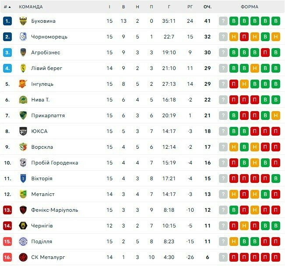The image size is (285, 266).
Task: Click the ФОРМА column header
Action: pyautogui.click(x=250, y=7)
